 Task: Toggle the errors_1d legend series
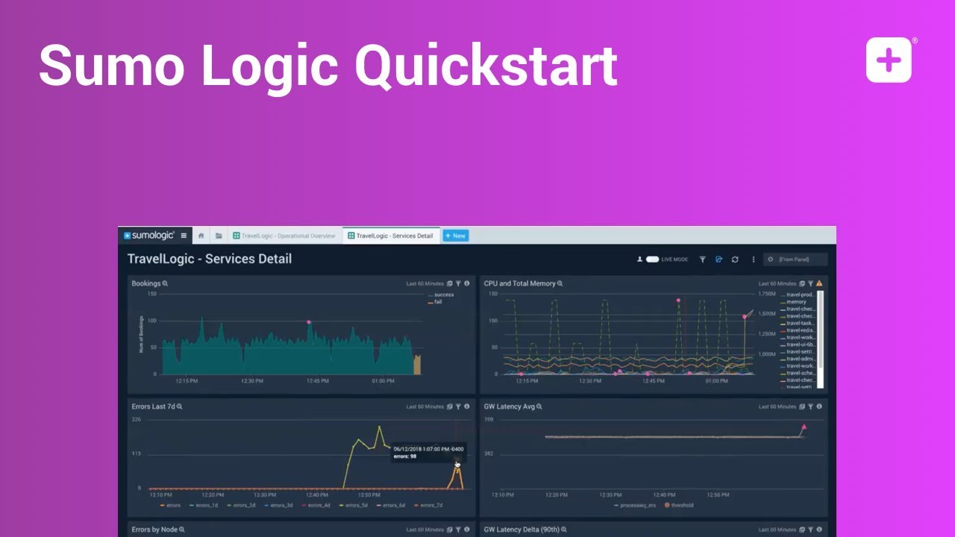[x=204, y=505]
